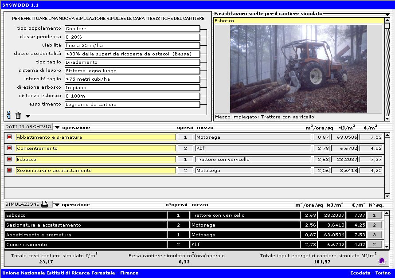The height and width of the screenshot is (278, 395).
Task: Click the blue info icon
Action: click(x=8, y=115)
